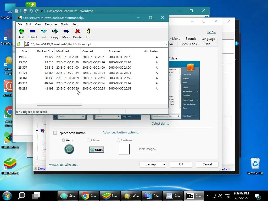Enable the Replace Start button checkbox
The height and width of the screenshot is (201, 268).
[x=55, y=133]
